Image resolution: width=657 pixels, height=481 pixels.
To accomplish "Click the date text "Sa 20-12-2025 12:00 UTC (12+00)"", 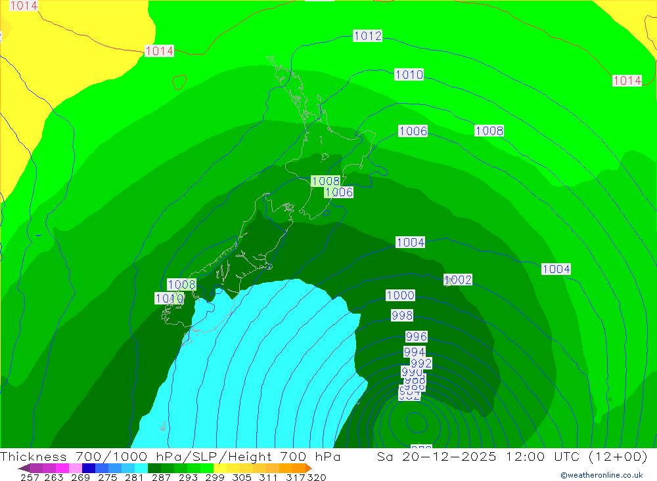I will coord(512,457).
